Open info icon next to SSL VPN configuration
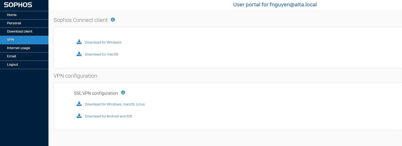 pyautogui.click(x=123, y=93)
